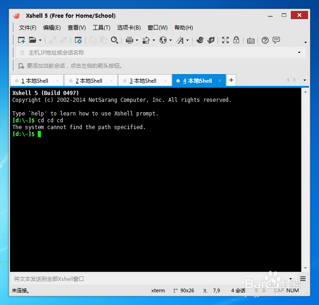Open the 窗口(W) menu

pos(158,28)
